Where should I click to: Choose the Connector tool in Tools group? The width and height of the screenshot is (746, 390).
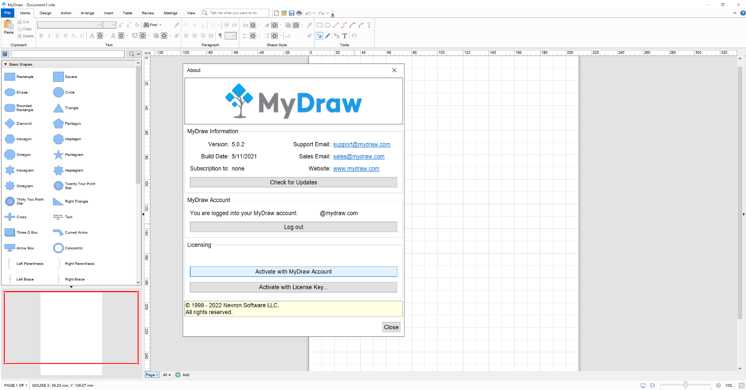(337, 36)
